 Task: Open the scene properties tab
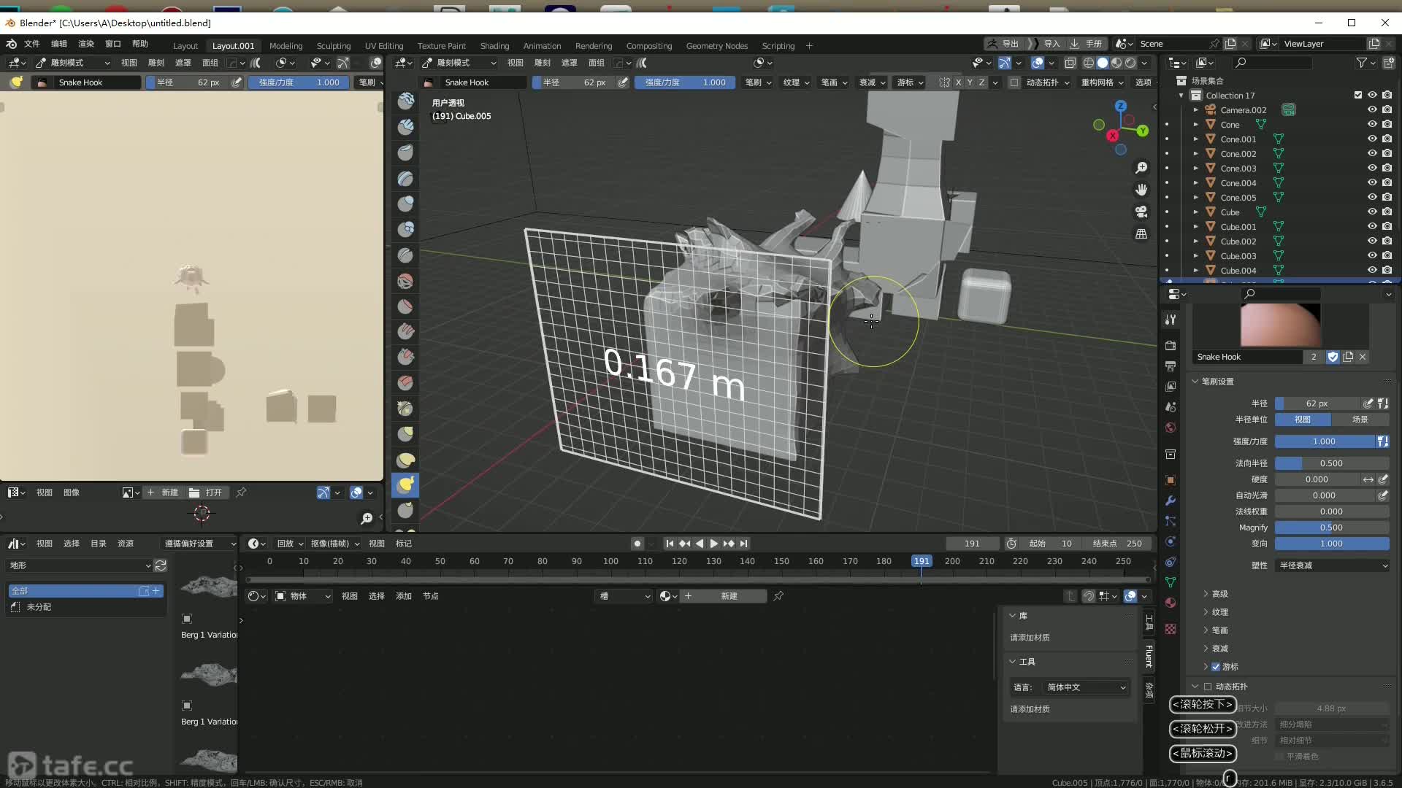pyautogui.click(x=1171, y=406)
